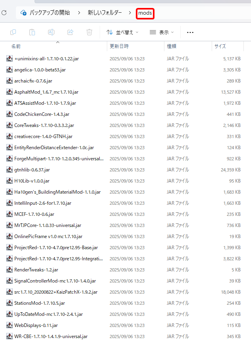Open the 表示 view dropdown
Viewport: 251px width, 348px height.
coord(162,33)
